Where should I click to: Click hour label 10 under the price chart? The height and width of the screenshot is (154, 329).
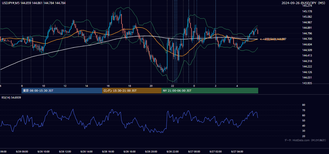pyautogui.click(x=44, y=86)
